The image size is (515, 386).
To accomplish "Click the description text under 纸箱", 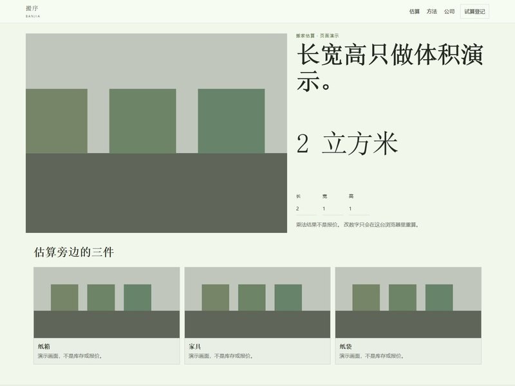I will coord(70,356).
